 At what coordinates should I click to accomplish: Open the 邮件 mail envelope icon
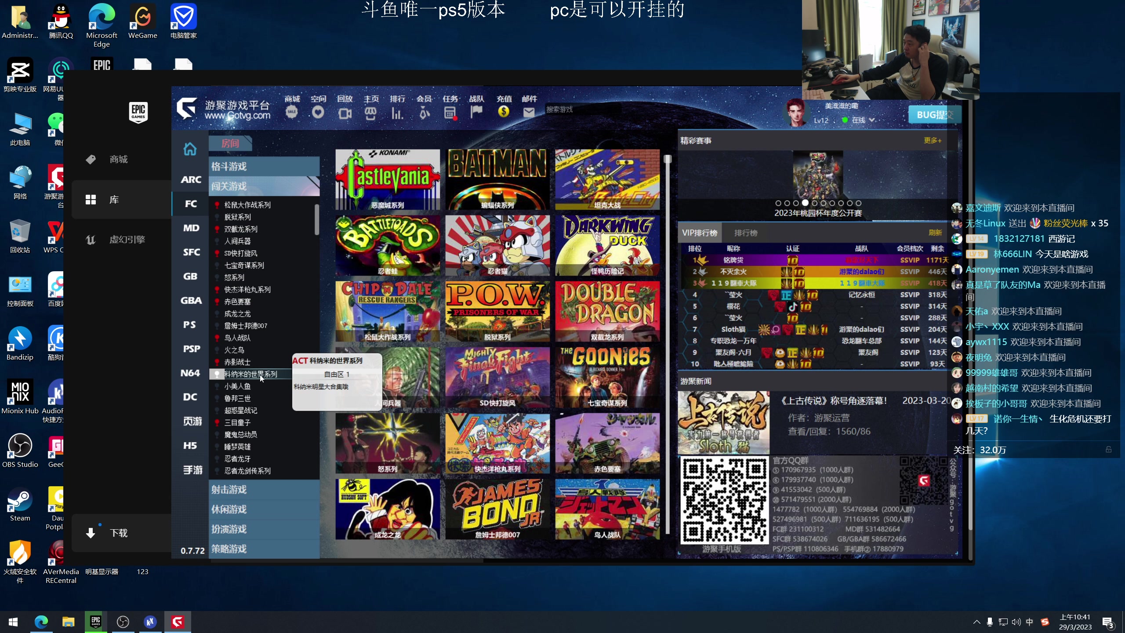point(529,113)
